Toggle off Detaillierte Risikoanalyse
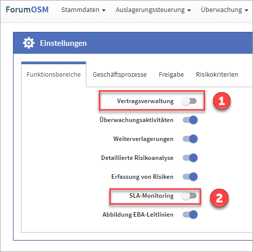The image size is (253, 252). [190, 158]
